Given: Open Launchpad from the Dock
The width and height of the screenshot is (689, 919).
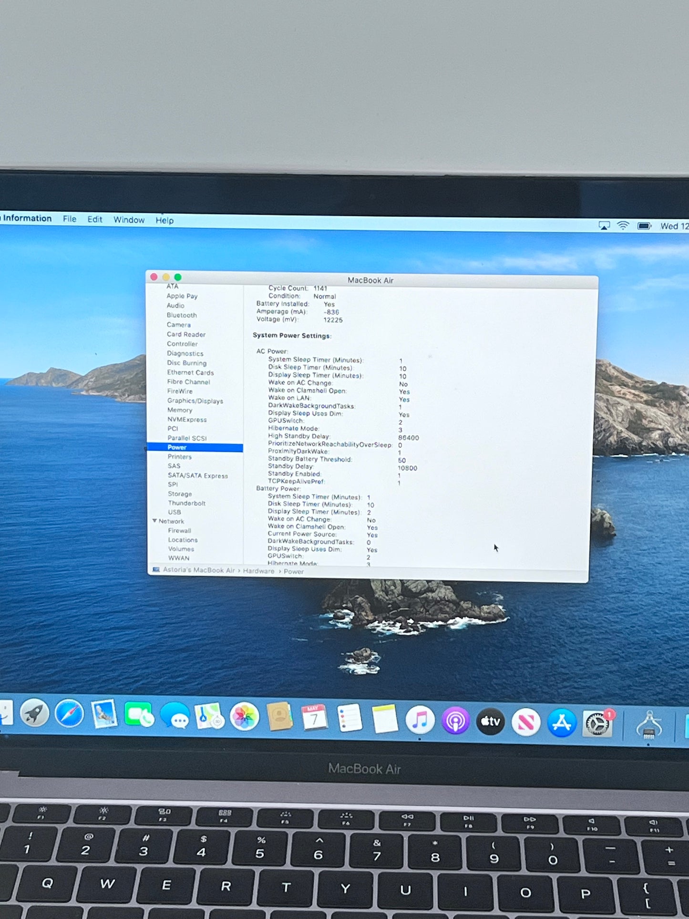Looking at the screenshot, I should (x=34, y=714).
